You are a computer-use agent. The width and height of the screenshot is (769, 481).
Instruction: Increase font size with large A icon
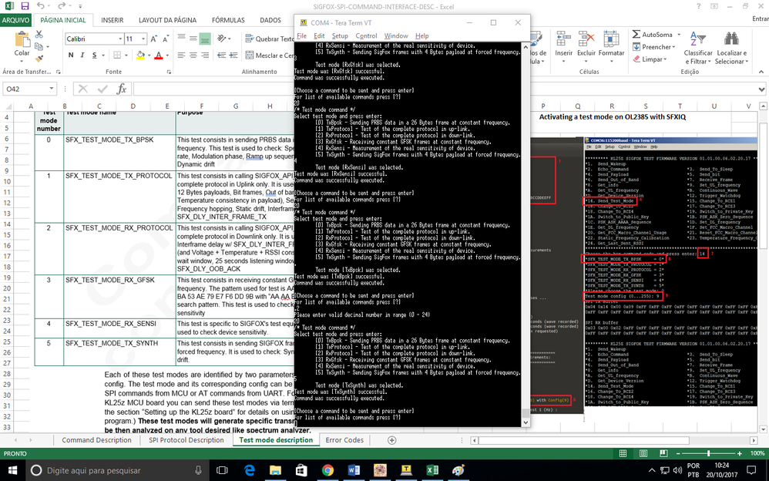pyautogui.click(x=154, y=39)
